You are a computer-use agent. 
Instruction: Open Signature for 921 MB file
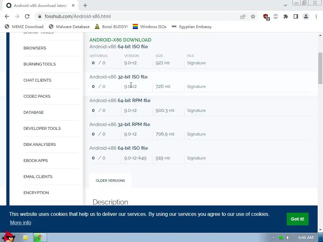196,63
